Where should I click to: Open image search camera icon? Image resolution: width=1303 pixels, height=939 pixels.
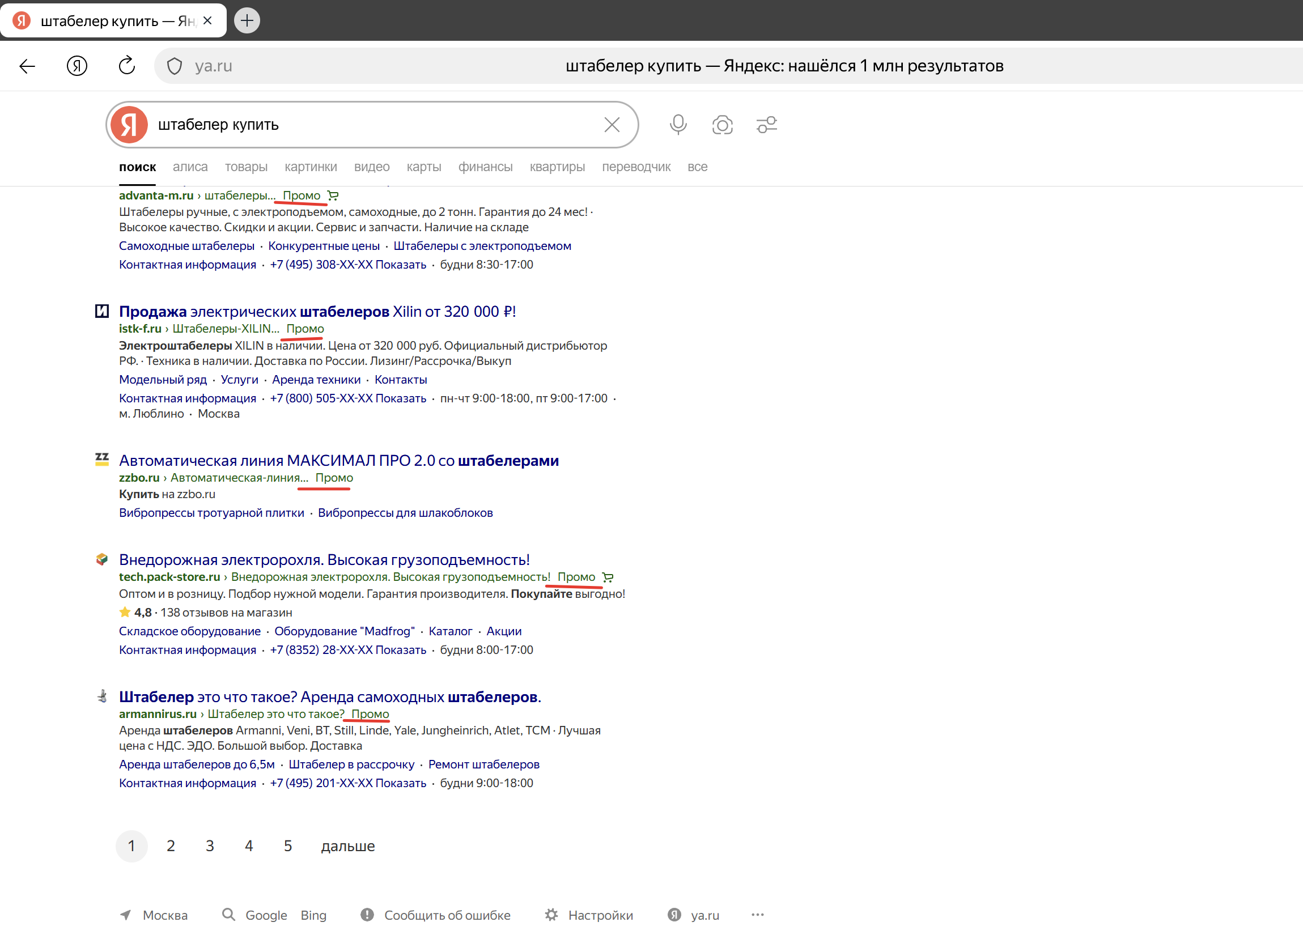[x=722, y=125]
